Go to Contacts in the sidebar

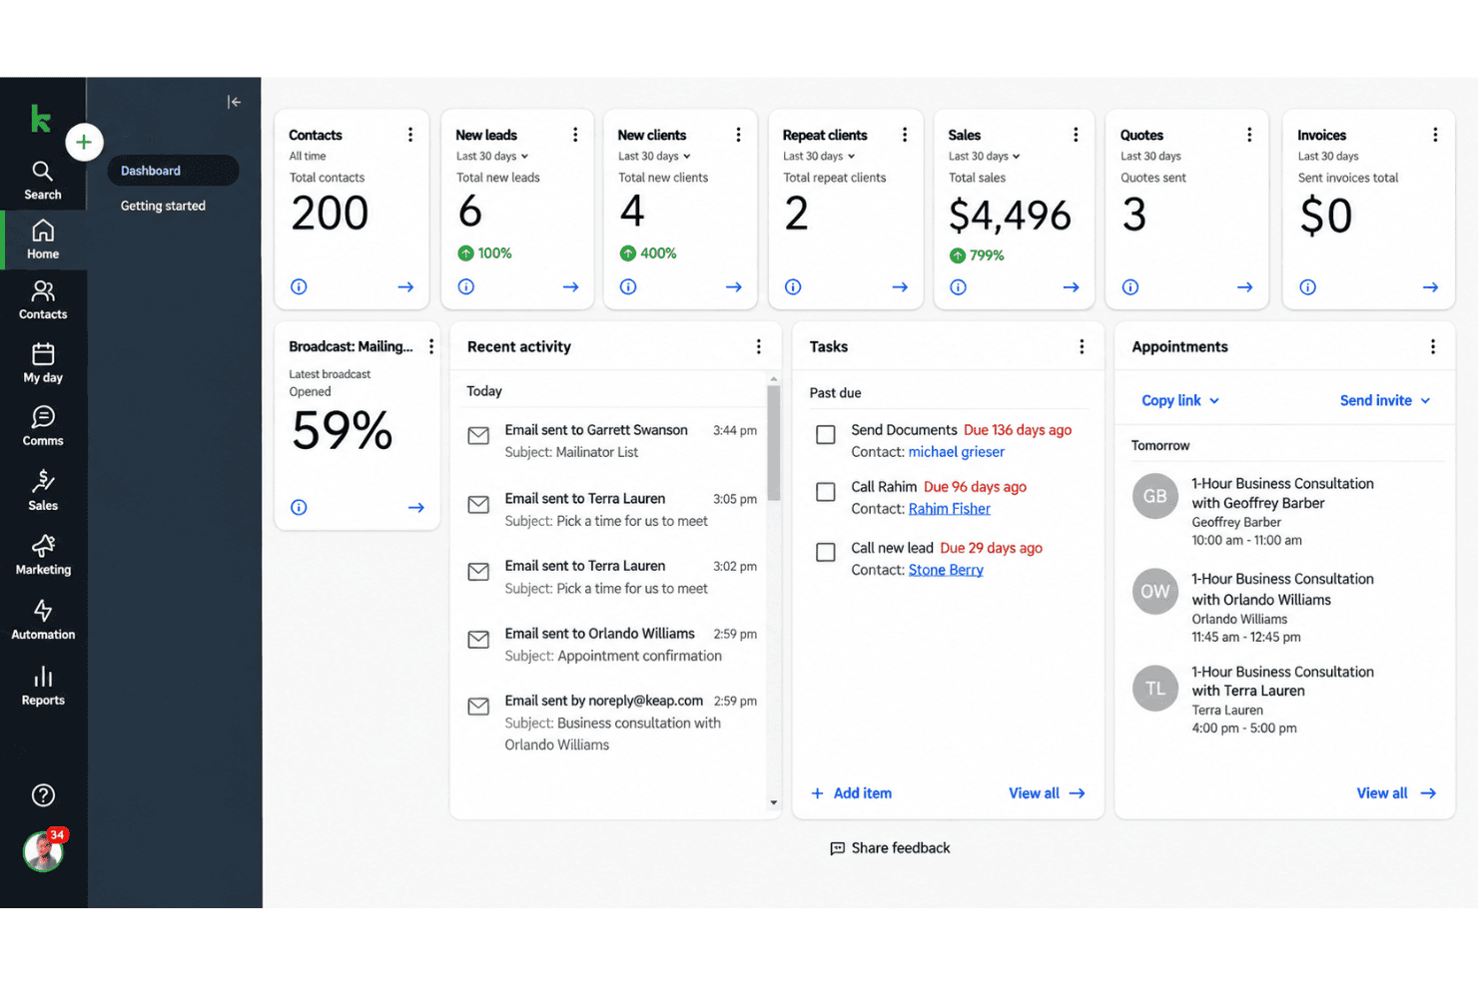pyautogui.click(x=43, y=300)
